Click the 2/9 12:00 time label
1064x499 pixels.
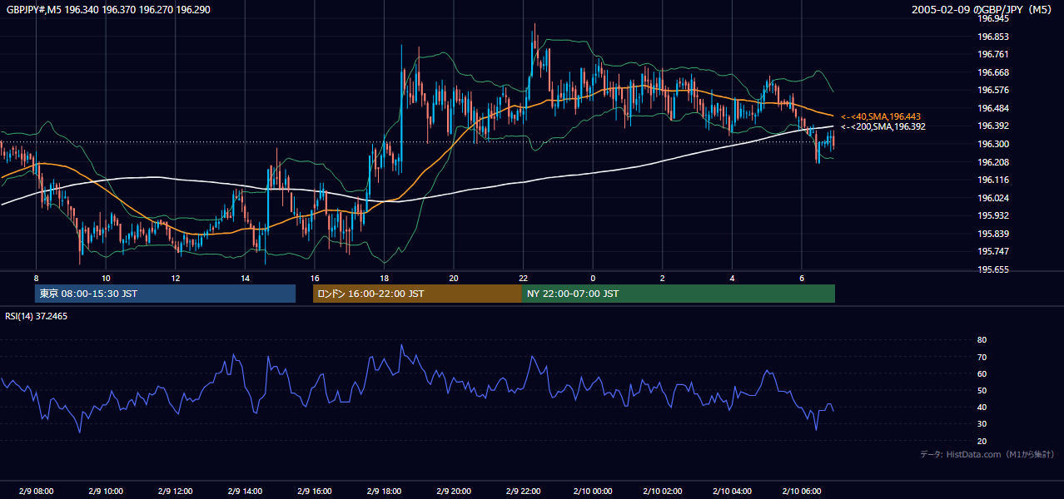[175, 491]
